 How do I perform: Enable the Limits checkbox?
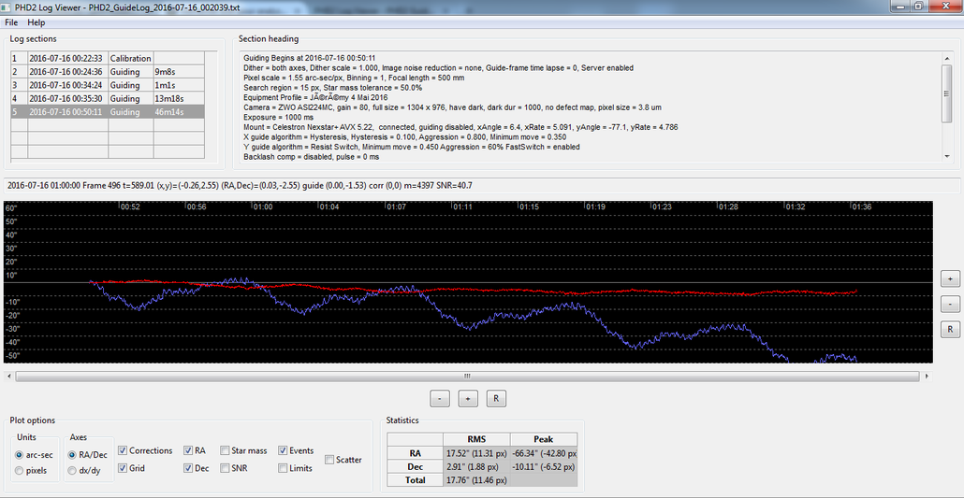295,468
